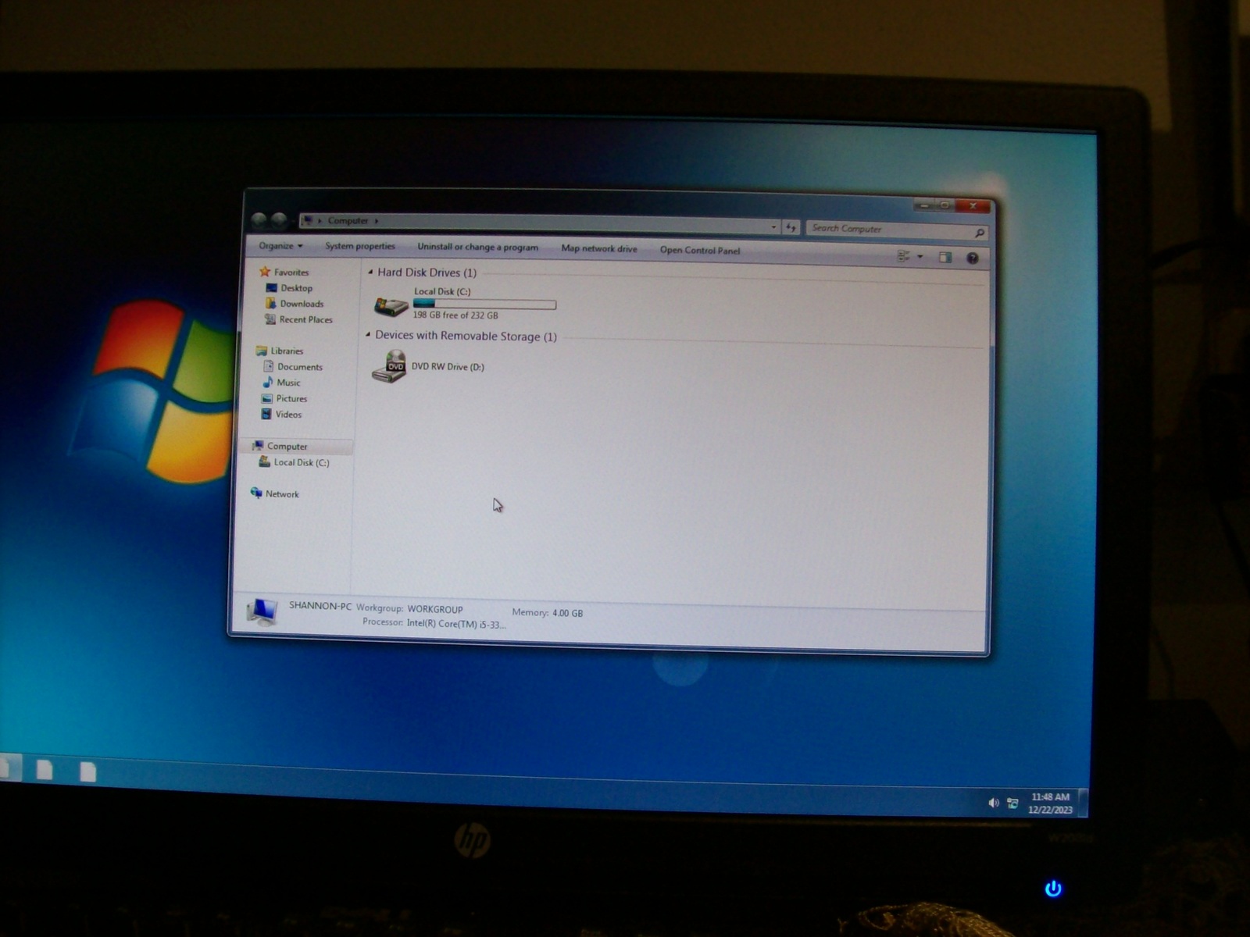Click the 'Intel(R) Core(TM) i5-33...' processor text
The width and height of the screenshot is (1250, 937).
pos(456,624)
